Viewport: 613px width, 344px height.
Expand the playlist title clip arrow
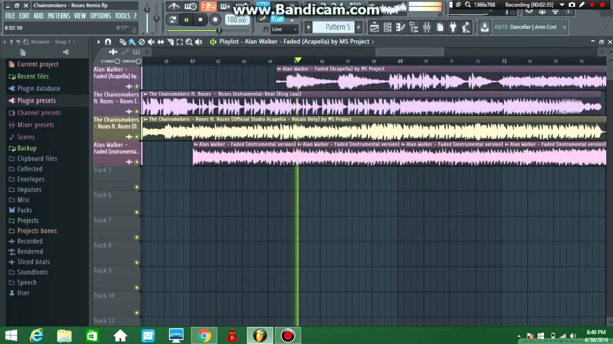[x=373, y=42]
